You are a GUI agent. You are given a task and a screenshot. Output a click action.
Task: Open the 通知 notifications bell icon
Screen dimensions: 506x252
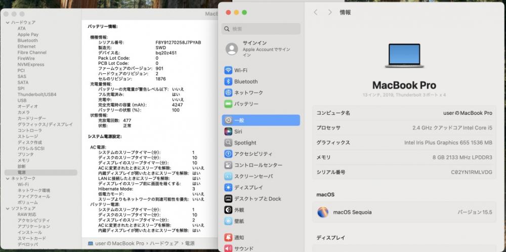pyautogui.click(x=228, y=238)
